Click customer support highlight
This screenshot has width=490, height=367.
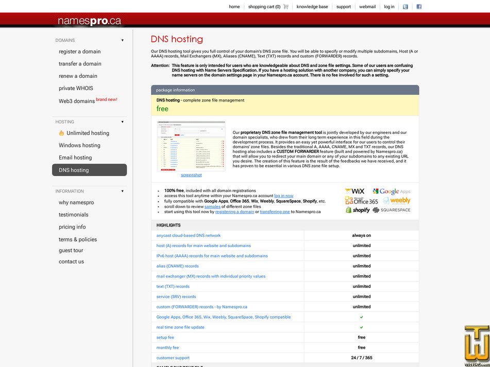tap(173, 358)
